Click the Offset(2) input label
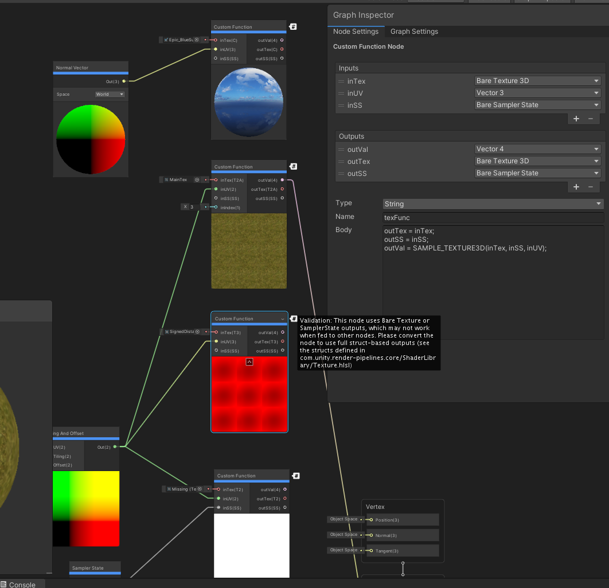This screenshot has width=609, height=588. coord(63,465)
